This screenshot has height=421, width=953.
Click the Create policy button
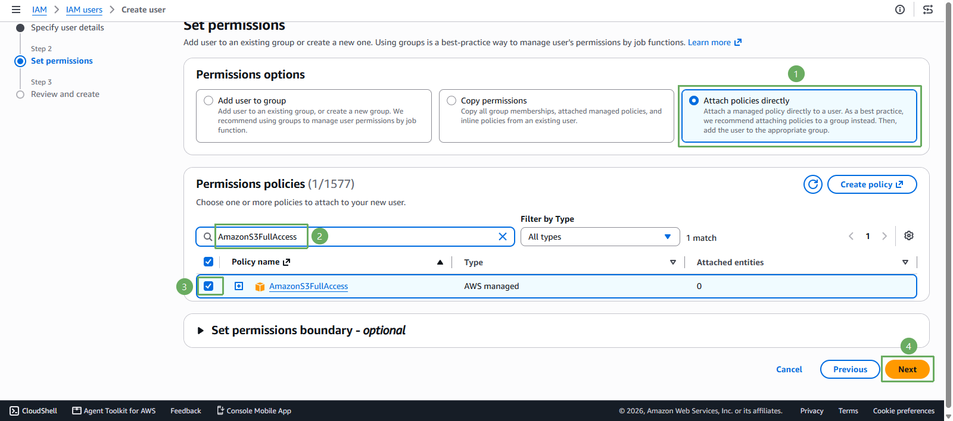pyautogui.click(x=872, y=184)
